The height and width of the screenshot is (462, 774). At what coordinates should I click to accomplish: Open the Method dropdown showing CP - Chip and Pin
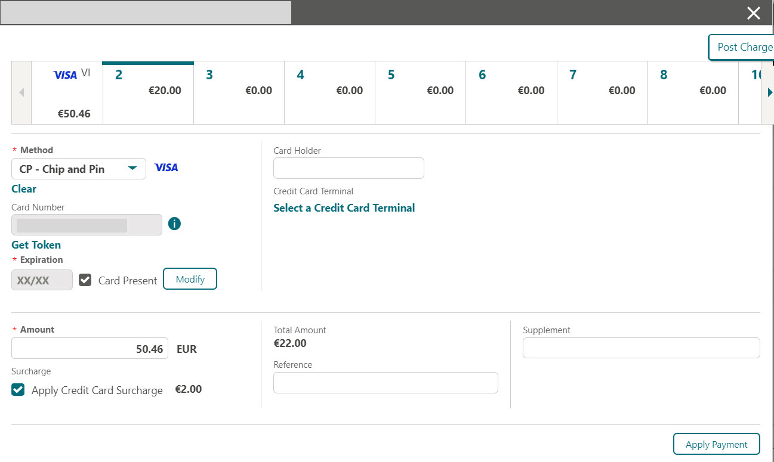78,169
